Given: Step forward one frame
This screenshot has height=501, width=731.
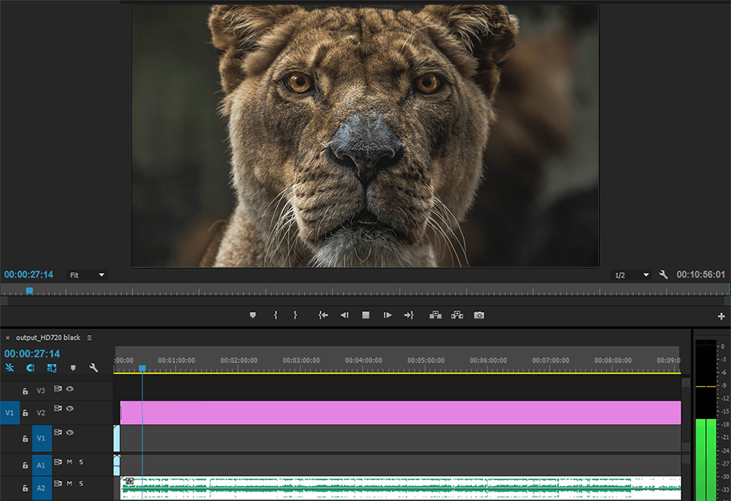Looking at the screenshot, I should 387,315.
